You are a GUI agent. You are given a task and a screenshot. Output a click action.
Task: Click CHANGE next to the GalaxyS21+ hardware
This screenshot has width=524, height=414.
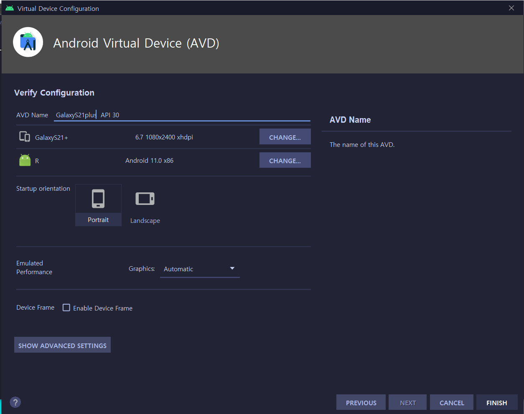(x=285, y=136)
